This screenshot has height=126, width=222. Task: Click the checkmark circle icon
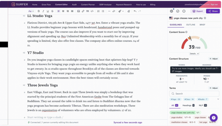178,11
